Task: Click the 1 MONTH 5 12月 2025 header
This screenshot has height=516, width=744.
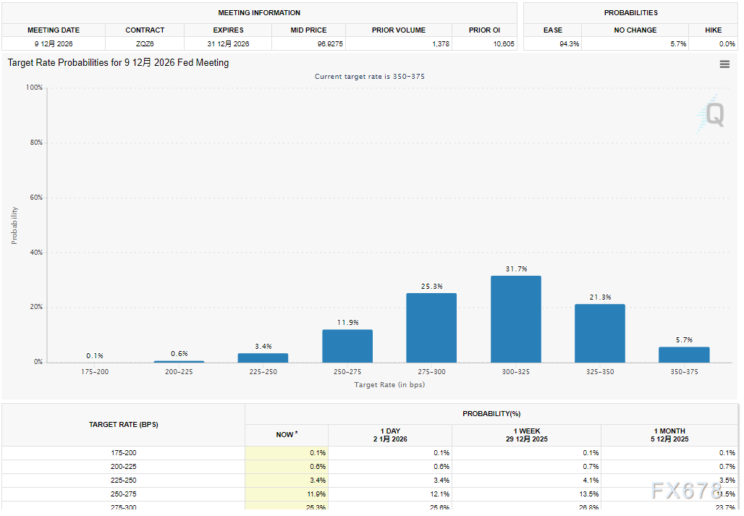Action: click(669, 435)
